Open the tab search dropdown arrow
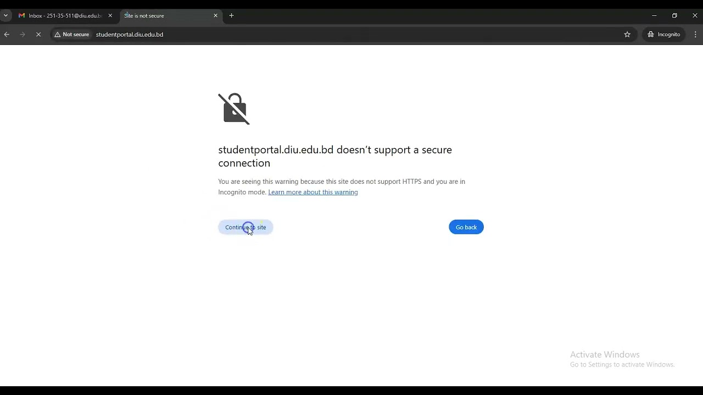 5,16
